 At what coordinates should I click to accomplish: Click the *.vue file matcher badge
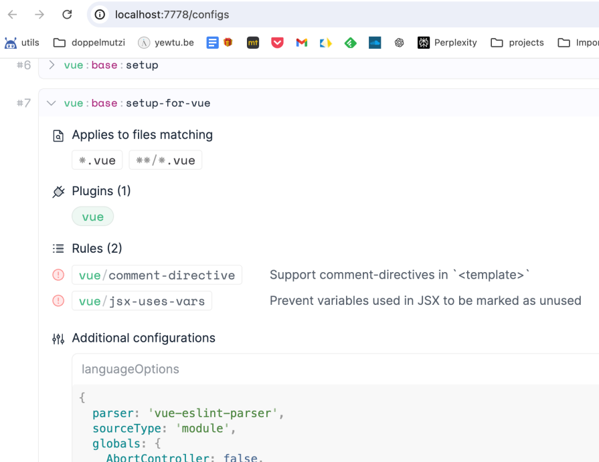96,160
